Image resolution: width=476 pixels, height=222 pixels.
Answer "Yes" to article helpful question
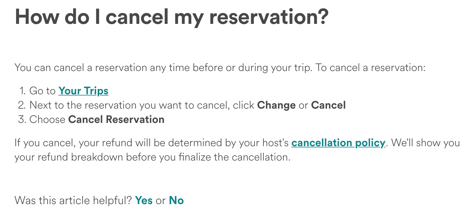coord(144,201)
